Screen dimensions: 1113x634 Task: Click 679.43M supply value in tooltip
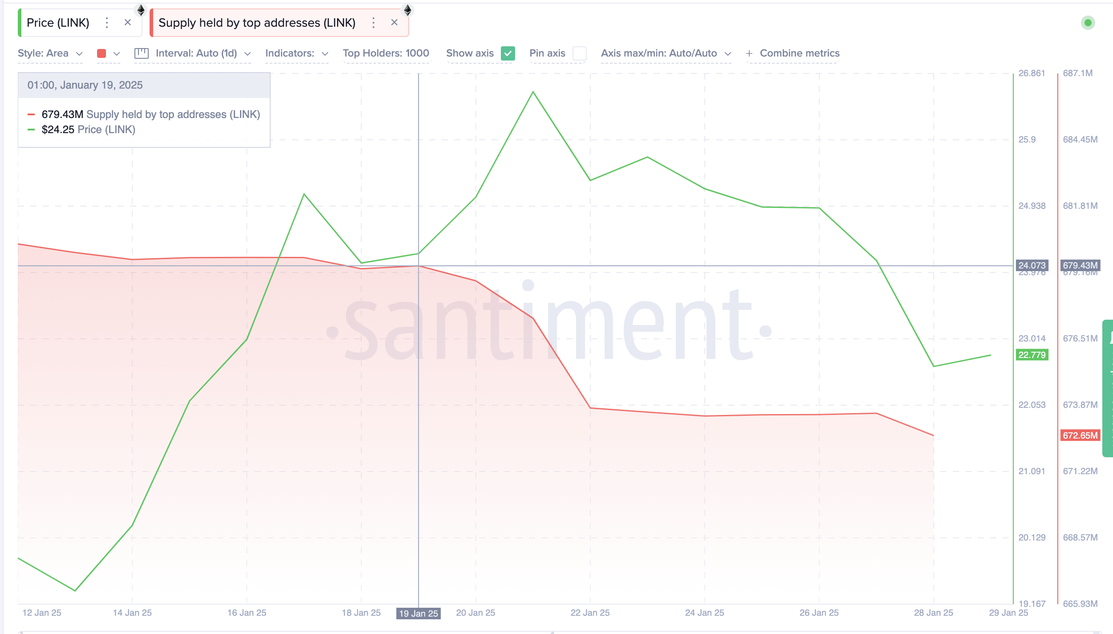click(x=62, y=114)
